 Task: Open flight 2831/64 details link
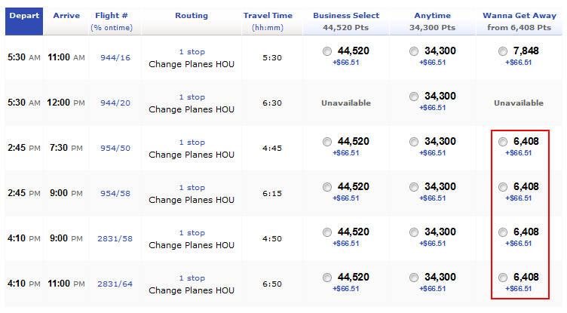pos(115,284)
